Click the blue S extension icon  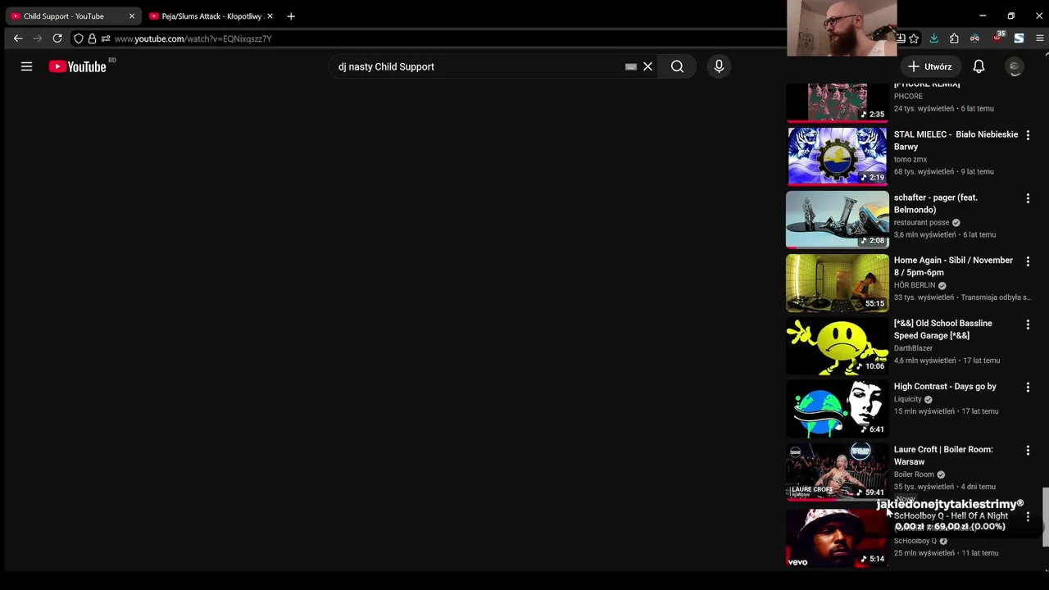click(1019, 39)
